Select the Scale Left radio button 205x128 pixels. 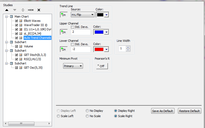[58, 116]
